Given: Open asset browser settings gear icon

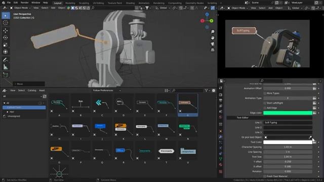Looking at the screenshot, I should pyautogui.click(x=214, y=90).
